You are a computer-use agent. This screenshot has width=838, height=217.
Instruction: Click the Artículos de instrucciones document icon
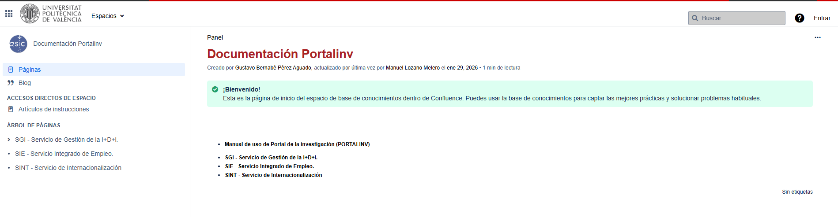pos(11,109)
